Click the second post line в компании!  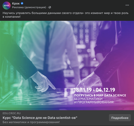[x=12, y=17]
